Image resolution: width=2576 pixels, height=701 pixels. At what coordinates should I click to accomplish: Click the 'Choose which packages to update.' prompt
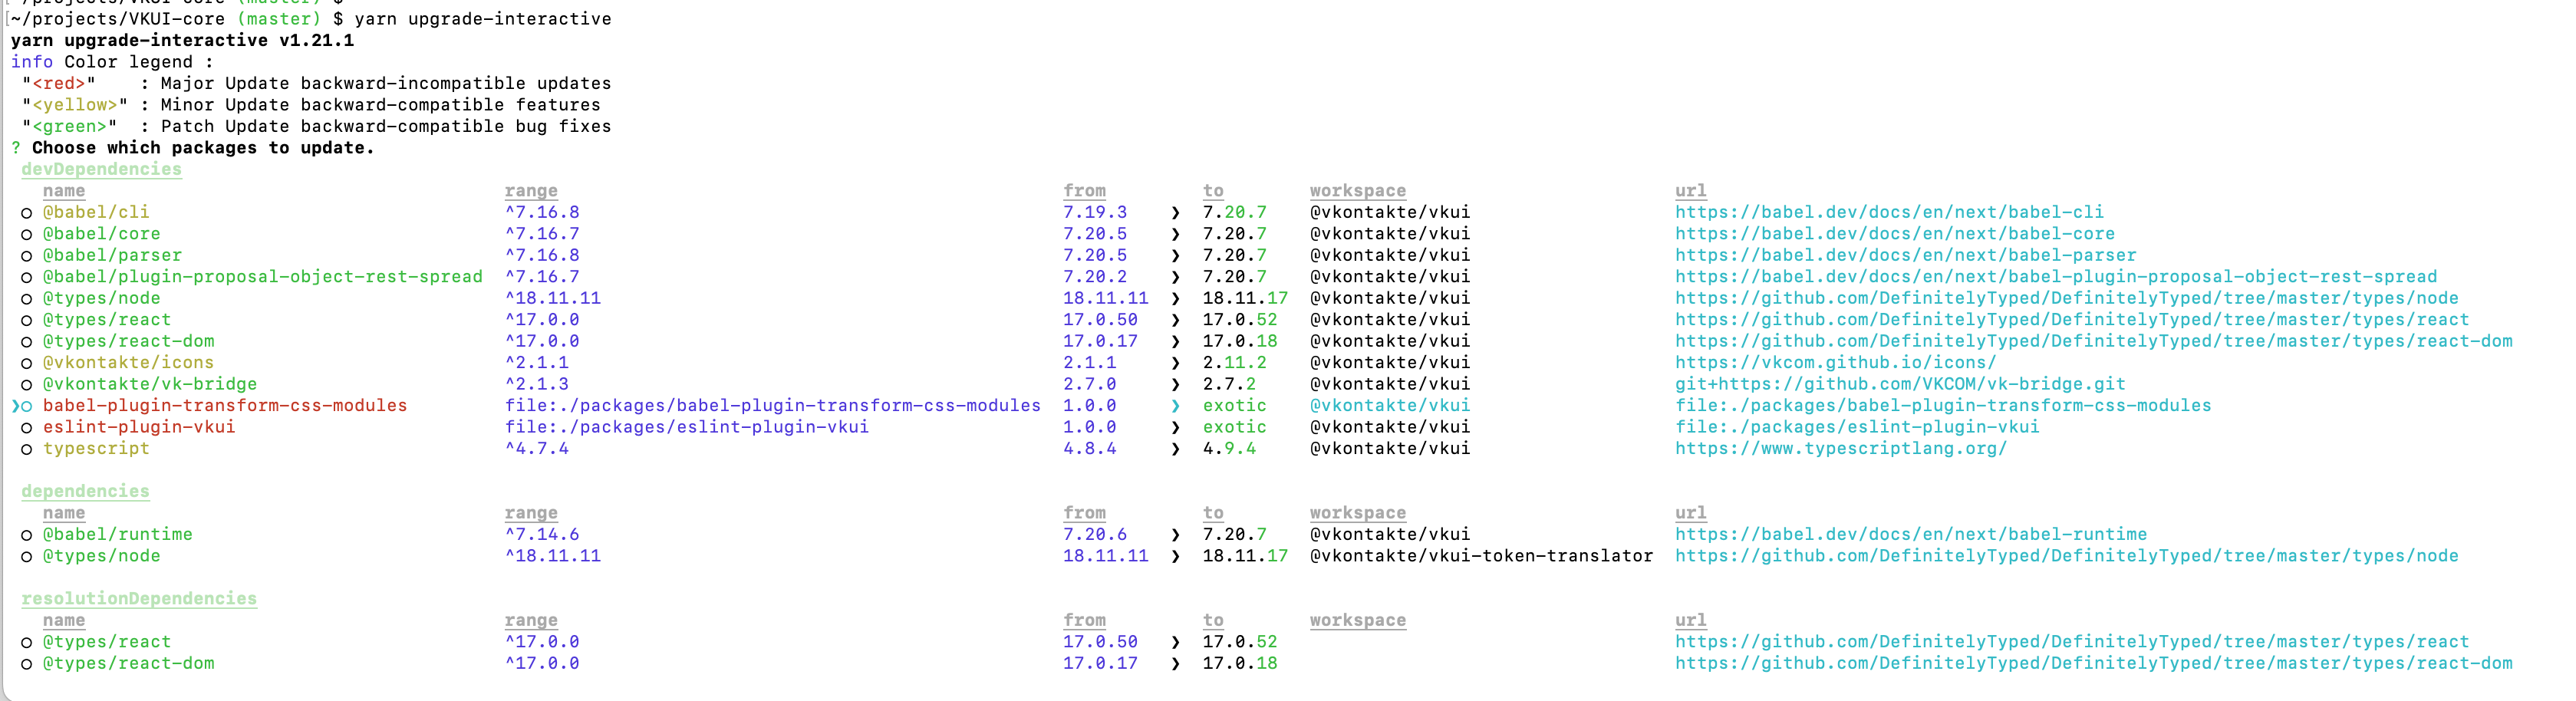click(x=203, y=147)
